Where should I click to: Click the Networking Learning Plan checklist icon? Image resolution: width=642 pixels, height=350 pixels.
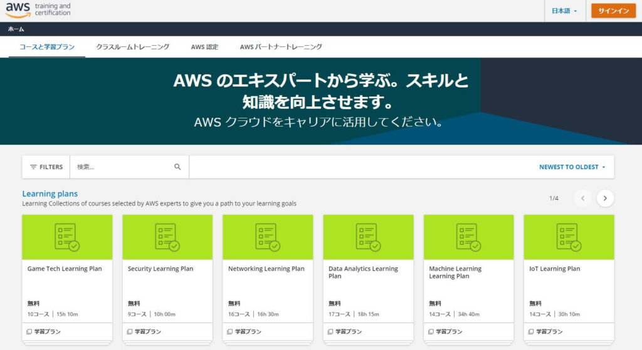[x=268, y=237]
